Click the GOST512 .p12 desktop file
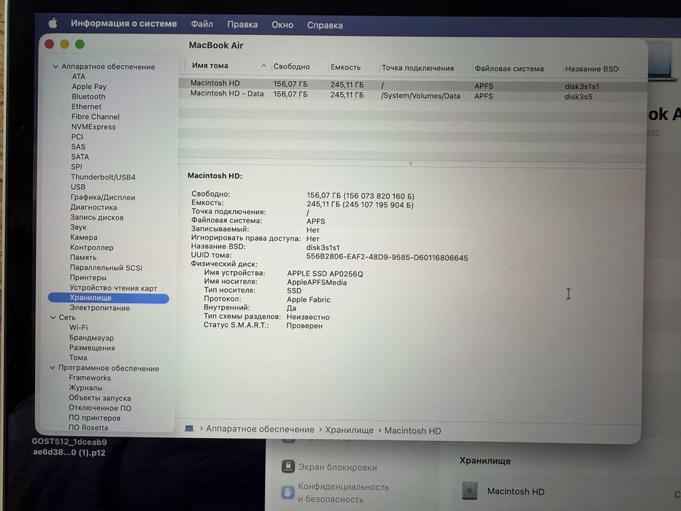Viewport: 681px width, 511px height. click(x=69, y=447)
